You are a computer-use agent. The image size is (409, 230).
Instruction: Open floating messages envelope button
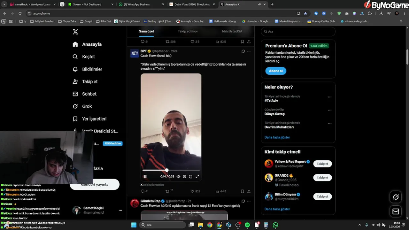click(x=396, y=211)
